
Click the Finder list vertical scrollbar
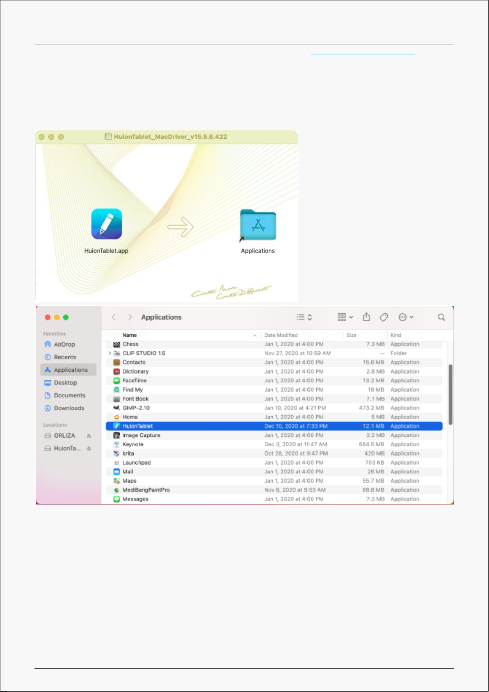[x=450, y=395]
